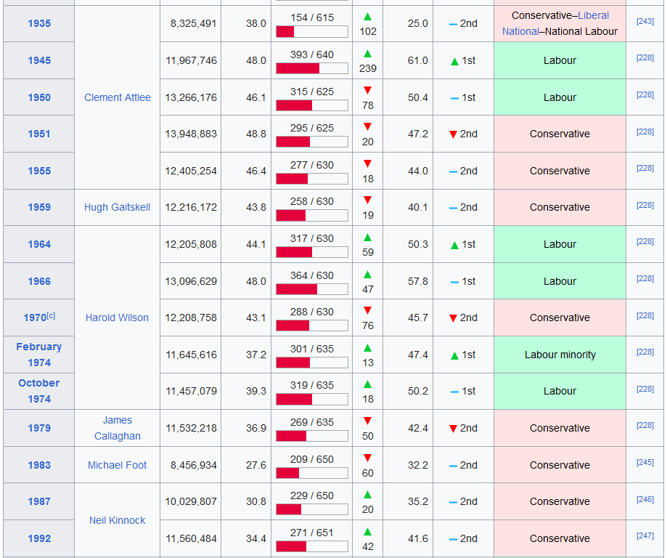667x558 pixels.
Task: Open the February 1974 election link
Action: point(39,355)
